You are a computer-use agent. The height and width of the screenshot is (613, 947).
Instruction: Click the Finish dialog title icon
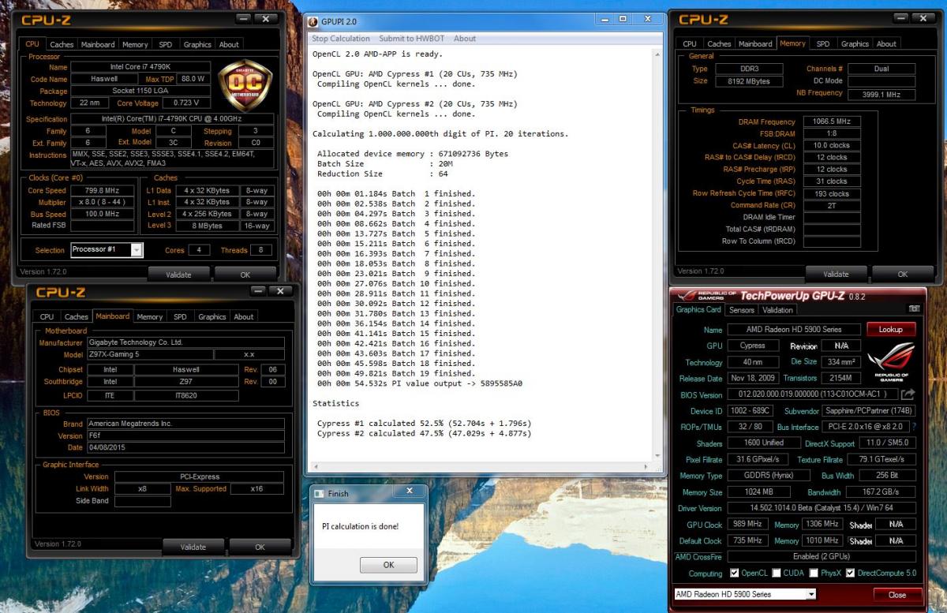coord(320,493)
